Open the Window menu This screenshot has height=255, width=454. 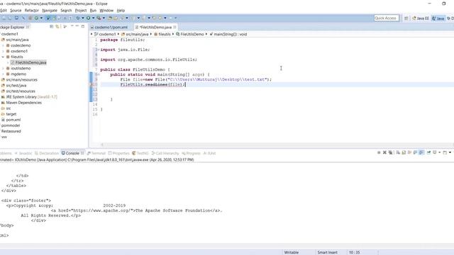(x=106, y=11)
